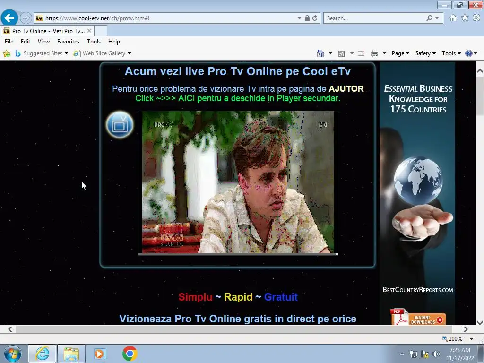
Task: Click AICI link to open secondary player
Action: point(186,98)
